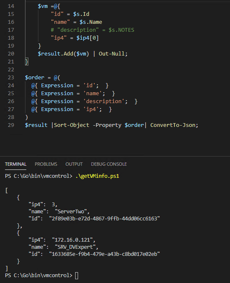Viewport: 230px width, 283px height.
Task: Click $order variable on line 23
Action: point(35,78)
